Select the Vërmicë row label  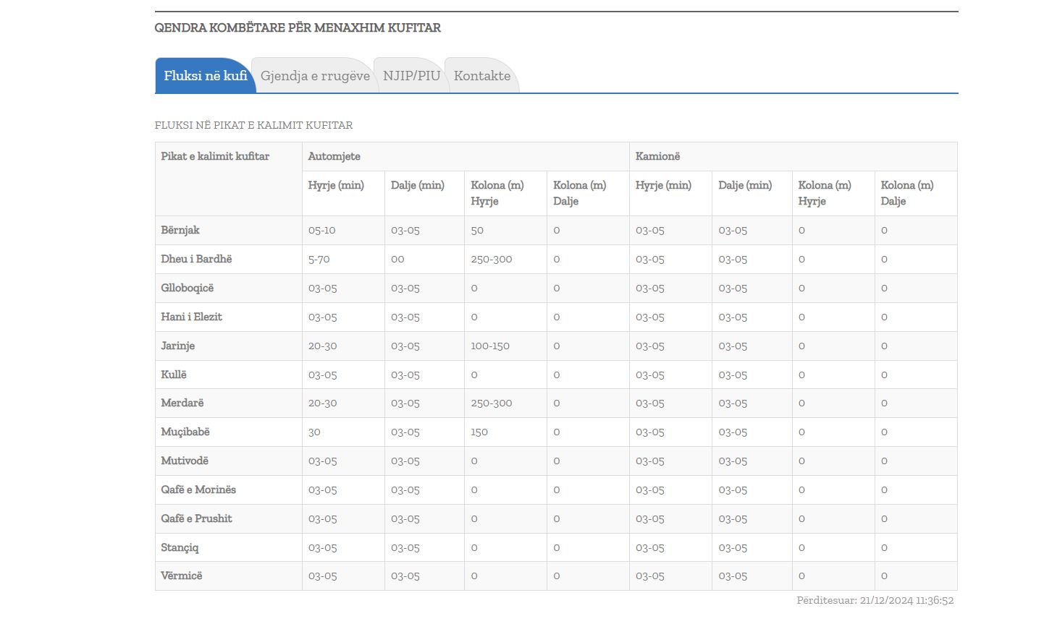[x=182, y=576]
